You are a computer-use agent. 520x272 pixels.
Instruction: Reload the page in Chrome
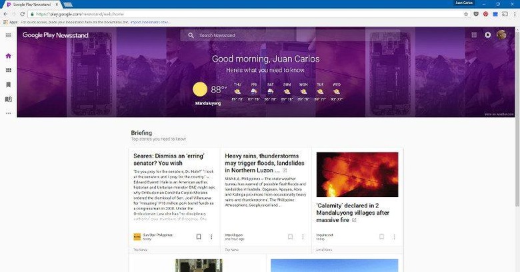pyautogui.click(x=22, y=14)
